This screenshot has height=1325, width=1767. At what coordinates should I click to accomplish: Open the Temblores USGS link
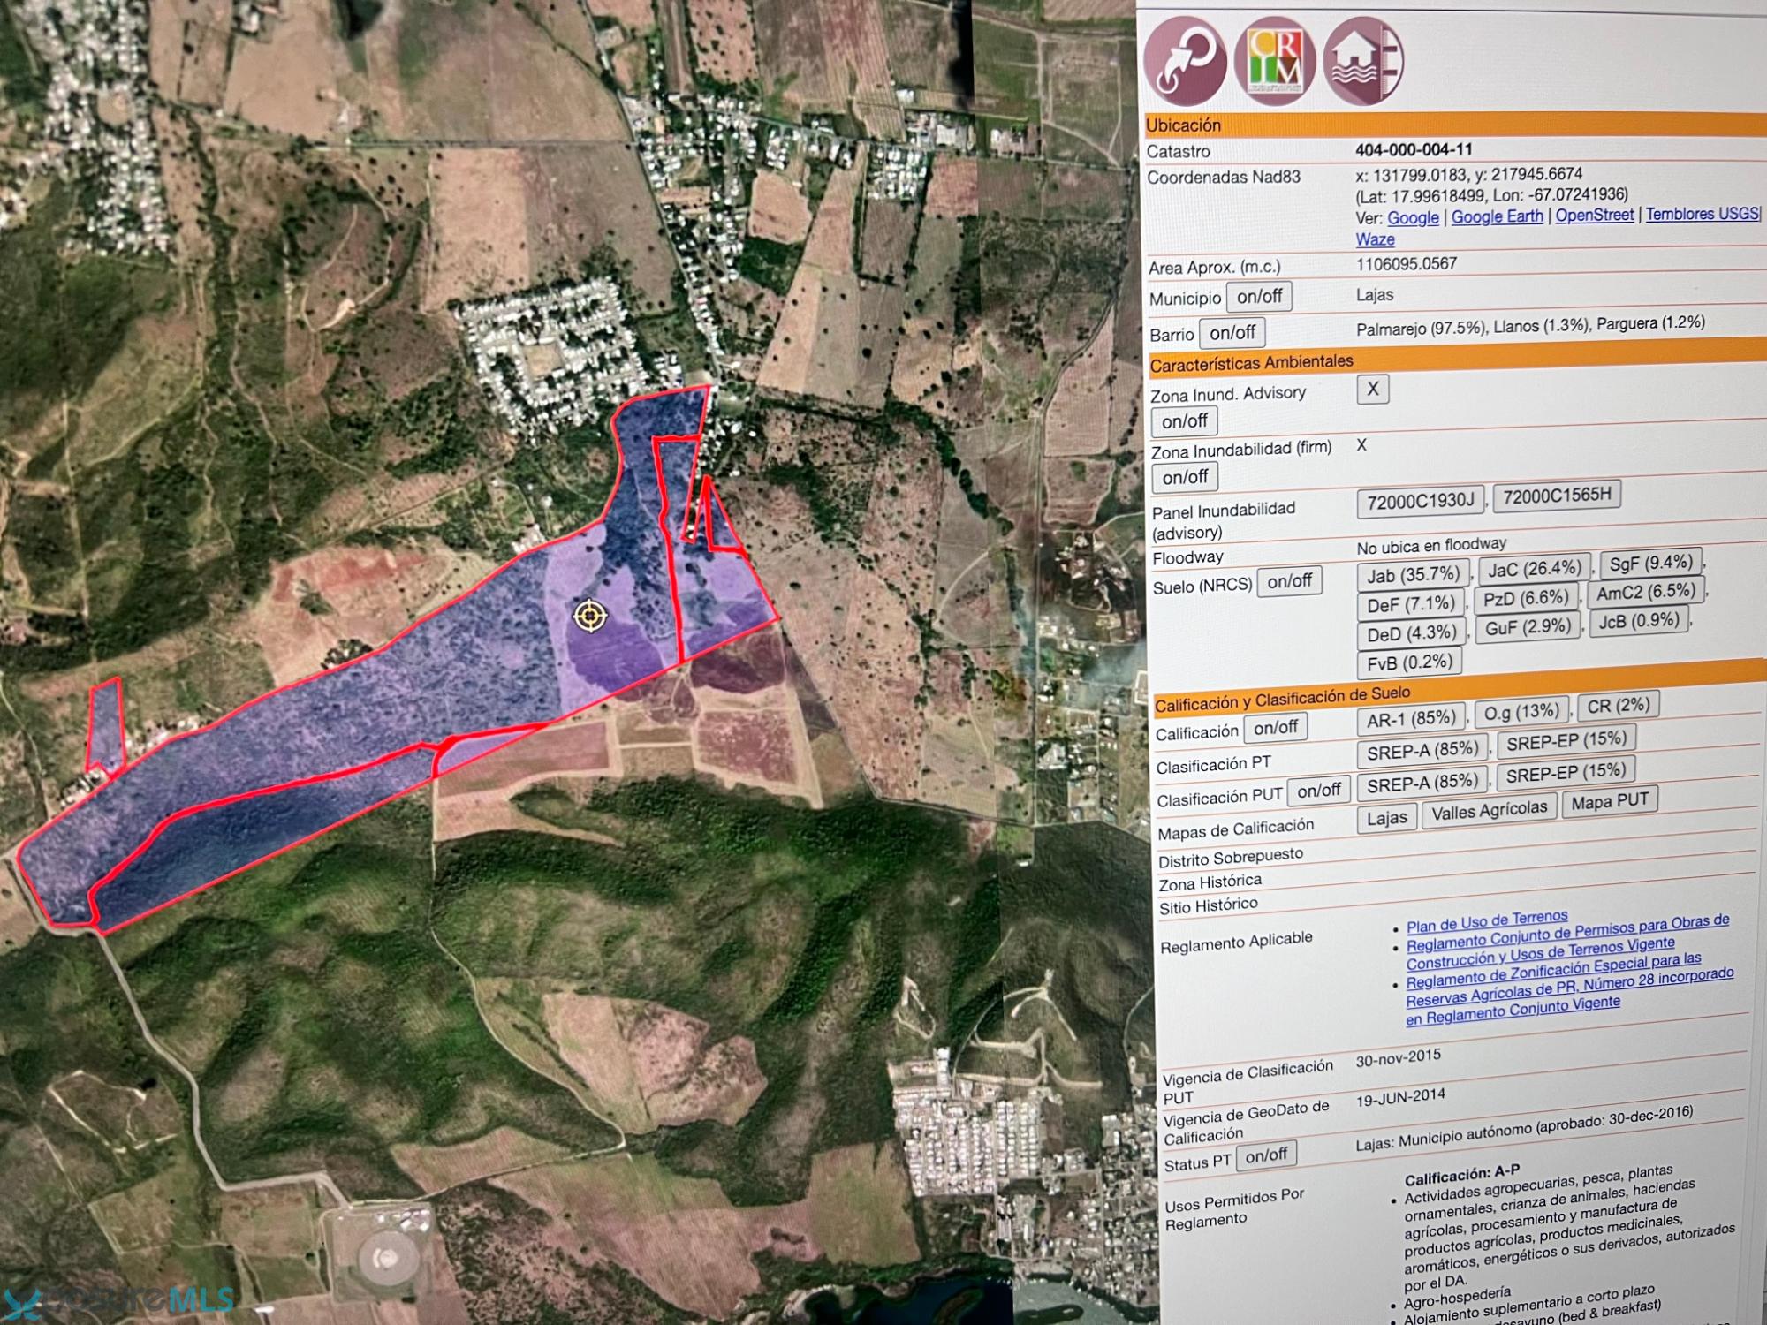pyautogui.click(x=1702, y=213)
